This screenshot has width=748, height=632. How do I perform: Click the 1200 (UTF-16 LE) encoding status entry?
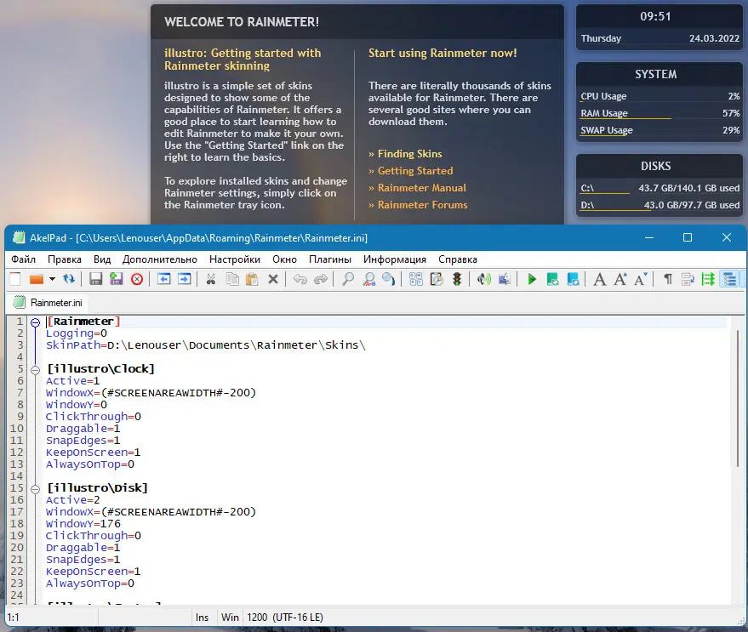[x=285, y=618]
